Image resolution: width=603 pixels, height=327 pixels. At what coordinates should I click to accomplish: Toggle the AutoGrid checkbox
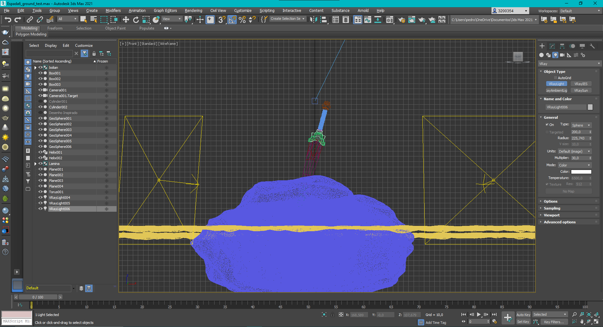[555, 78]
